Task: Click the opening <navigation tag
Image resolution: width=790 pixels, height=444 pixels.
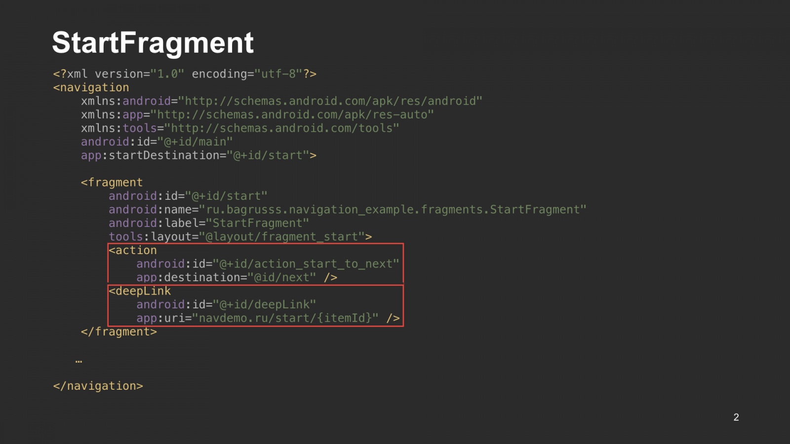Action: [x=91, y=87]
